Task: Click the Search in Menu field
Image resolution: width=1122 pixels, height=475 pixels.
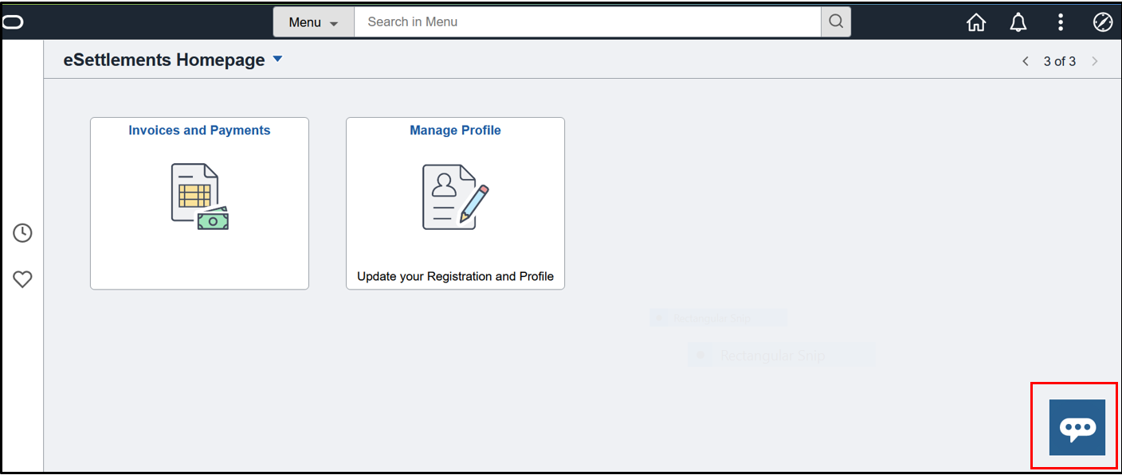Action: pos(587,22)
